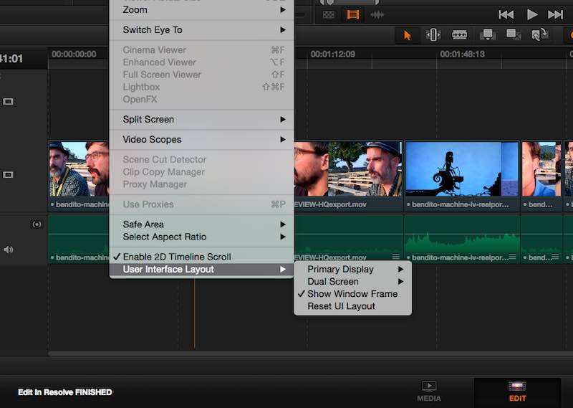573x408 pixels.
Task: Toggle Enable 2D Timeline Scroll
Action: [x=202, y=257]
